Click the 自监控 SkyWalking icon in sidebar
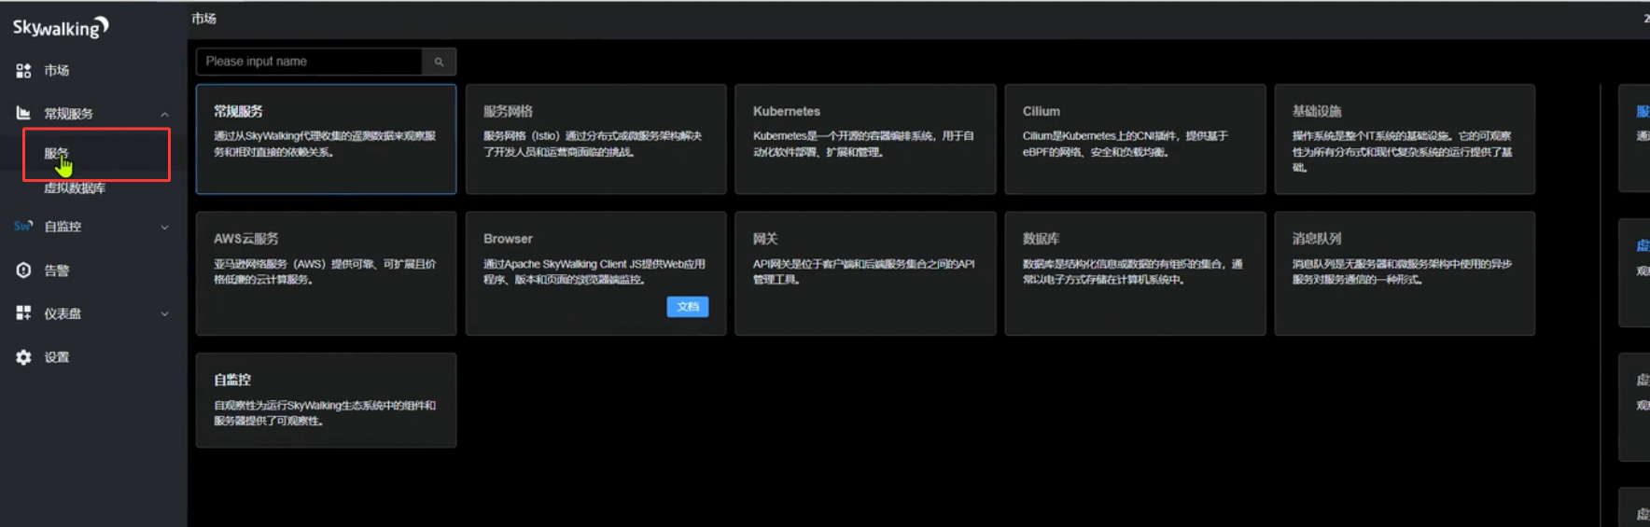The image size is (1650, 527). [23, 226]
